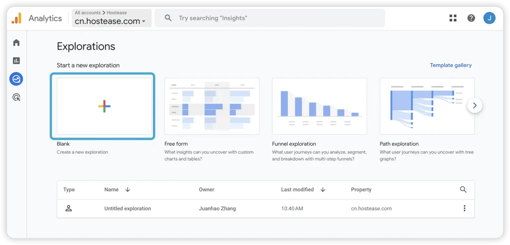Click the table search magnifier icon
Screen dimensions: 510x245
click(463, 189)
